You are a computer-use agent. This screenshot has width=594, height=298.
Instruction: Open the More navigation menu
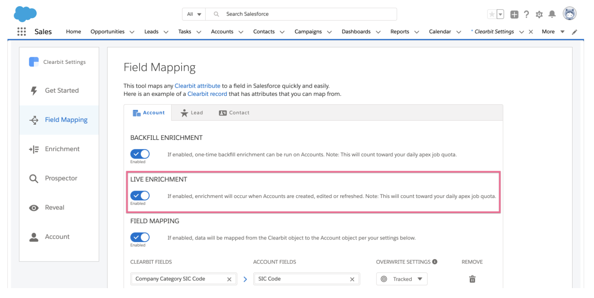[x=553, y=32]
